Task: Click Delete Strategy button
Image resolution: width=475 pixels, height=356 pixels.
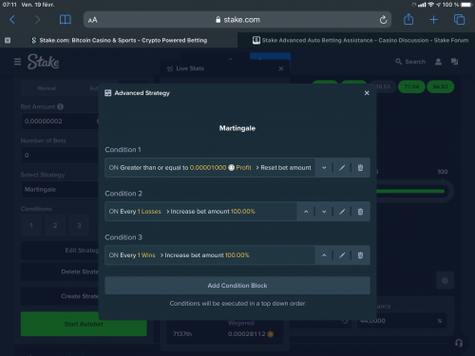Action: coord(60,272)
